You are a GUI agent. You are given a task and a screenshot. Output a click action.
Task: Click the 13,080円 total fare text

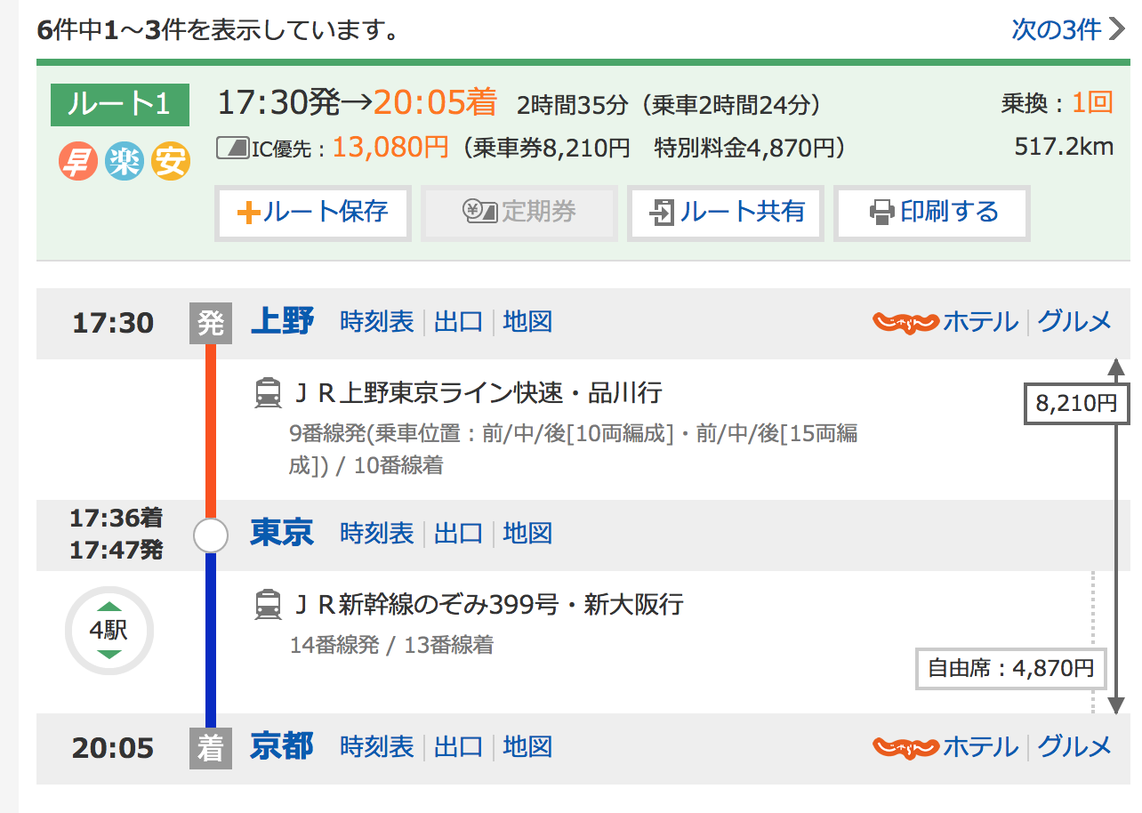(x=390, y=148)
